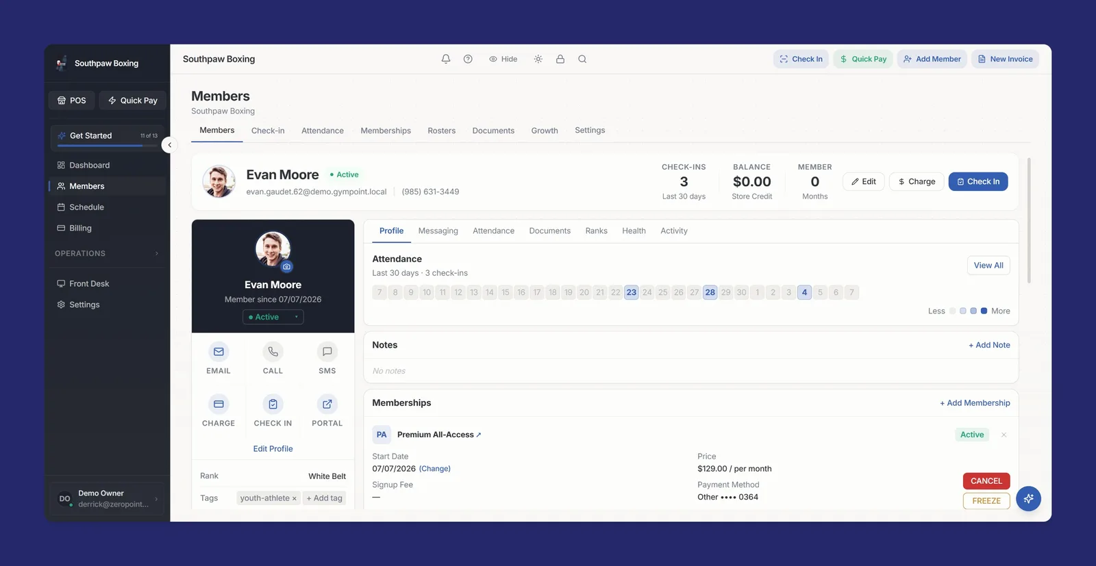
Task: Click the top bar Check In button
Action: tap(801, 59)
